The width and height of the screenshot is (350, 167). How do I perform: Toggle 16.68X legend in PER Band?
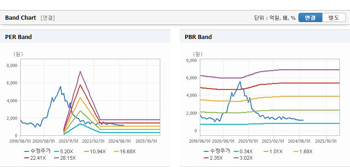(x=124, y=151)
